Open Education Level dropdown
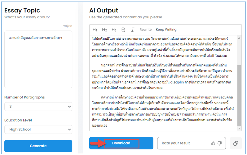This screenshot has width=247, height=155. pos(38,130)
